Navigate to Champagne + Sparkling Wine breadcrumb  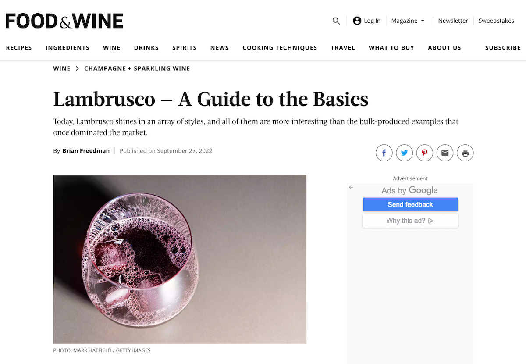[137, 68]
